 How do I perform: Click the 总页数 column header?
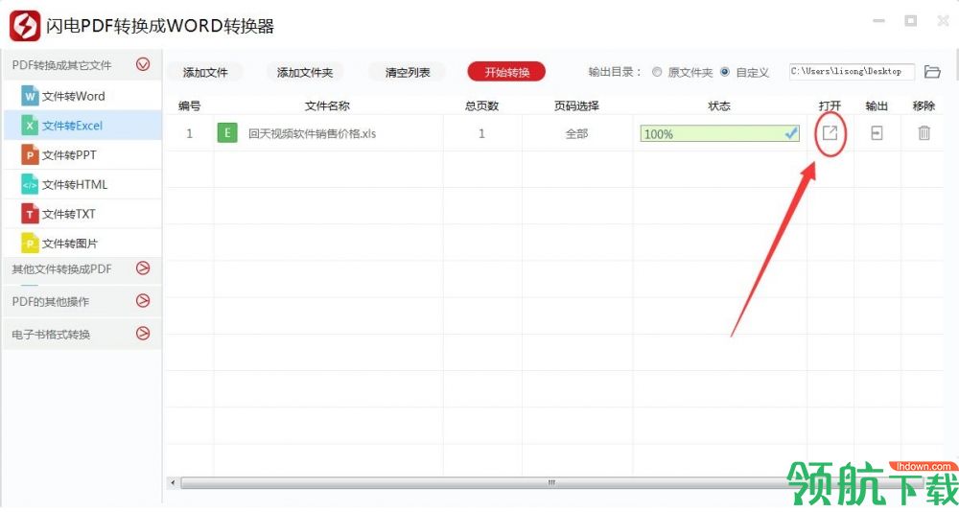click(x=481, y=105)
